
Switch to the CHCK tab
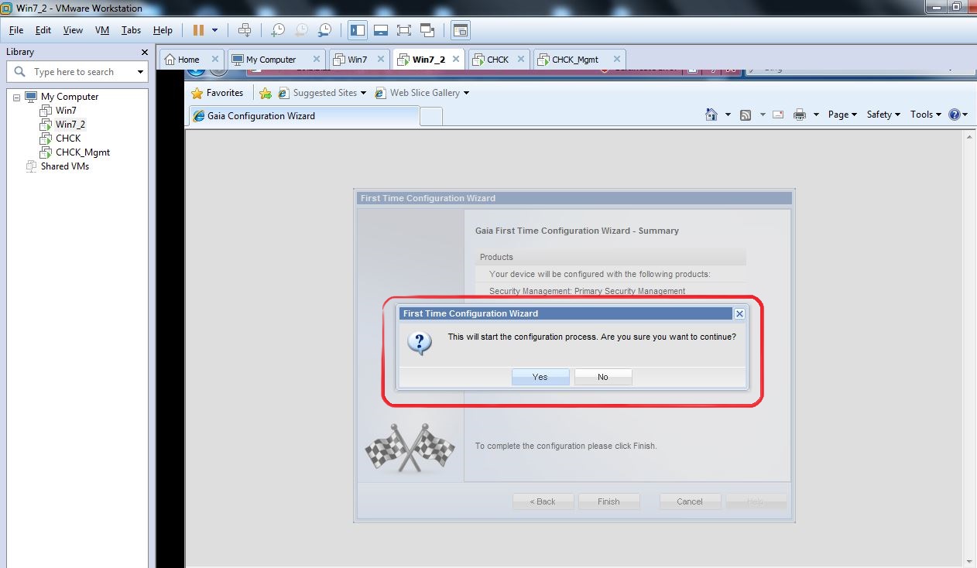[x=498, y=60]
